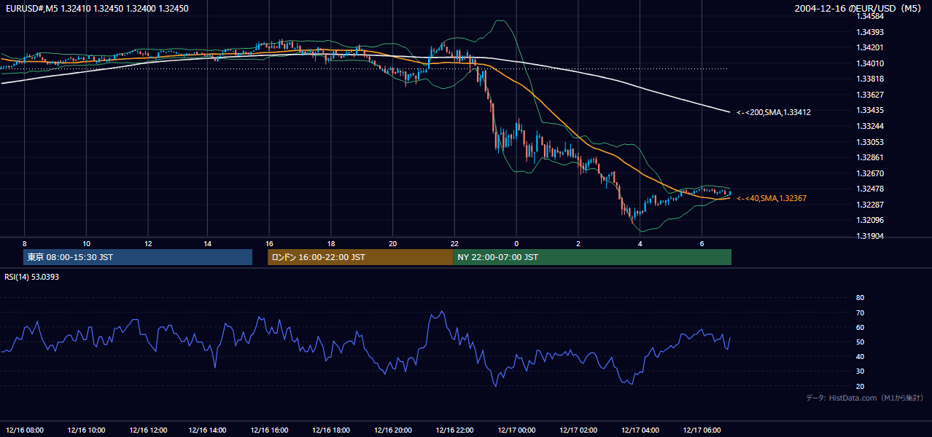Click hour tick 8 under price chart
932x437 pixels.
[25, 243]
